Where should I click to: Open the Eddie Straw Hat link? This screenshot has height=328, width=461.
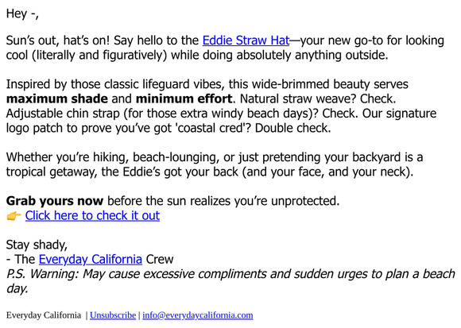[246, 41]
